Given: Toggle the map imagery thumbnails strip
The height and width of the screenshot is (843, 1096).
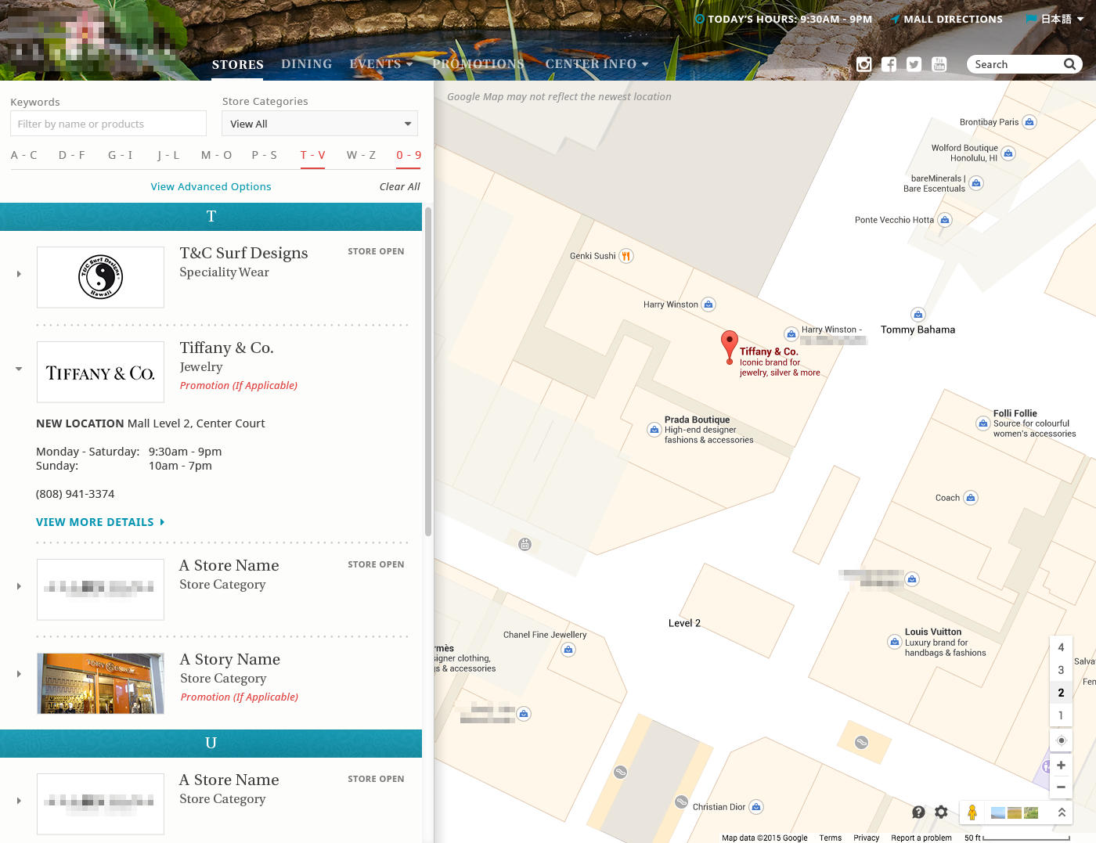Looking at the screenshot, I should 1015,812.
